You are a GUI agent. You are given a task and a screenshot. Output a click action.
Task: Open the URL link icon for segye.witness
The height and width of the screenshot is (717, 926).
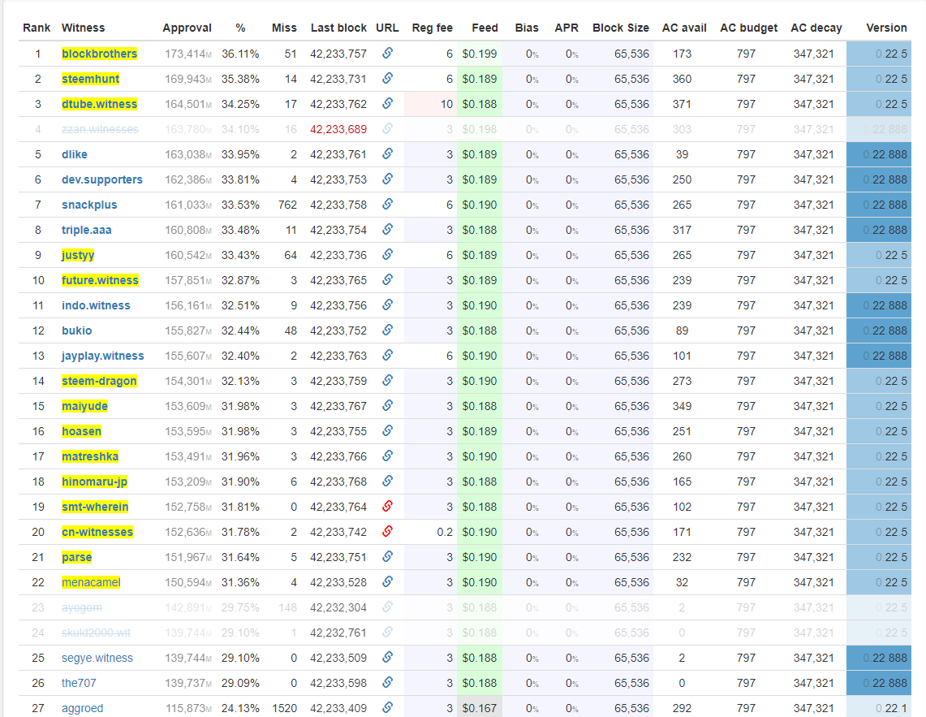pos(387,657)
